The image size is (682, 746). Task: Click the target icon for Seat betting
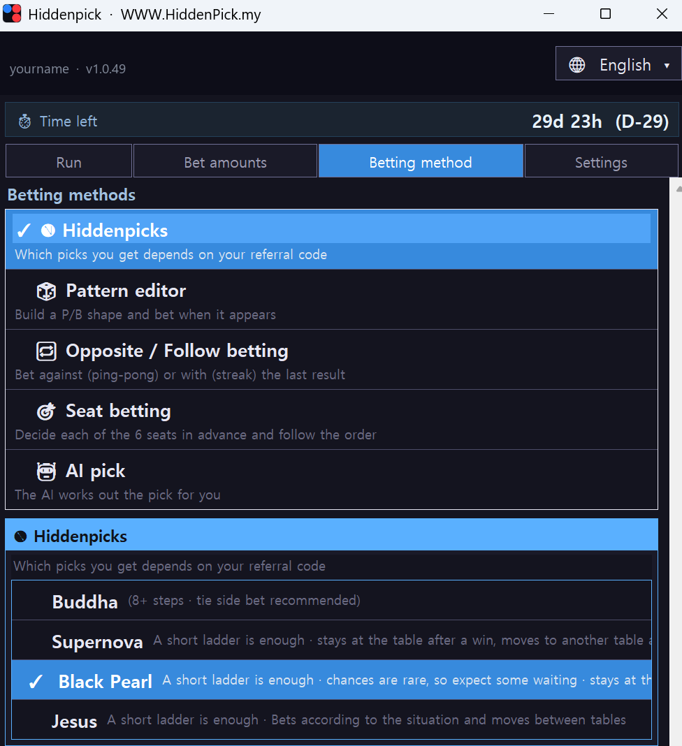46,411
